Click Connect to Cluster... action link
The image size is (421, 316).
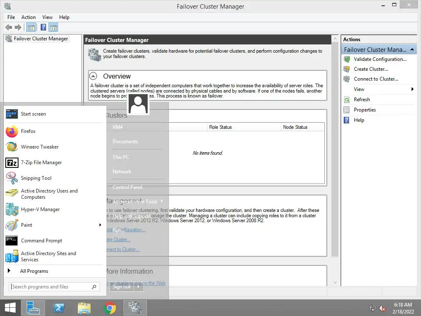point(376,79)
